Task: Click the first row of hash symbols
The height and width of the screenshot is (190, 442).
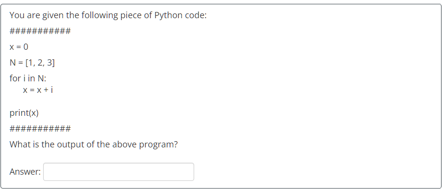Action: pyautogui.click(x=40, y=31)
